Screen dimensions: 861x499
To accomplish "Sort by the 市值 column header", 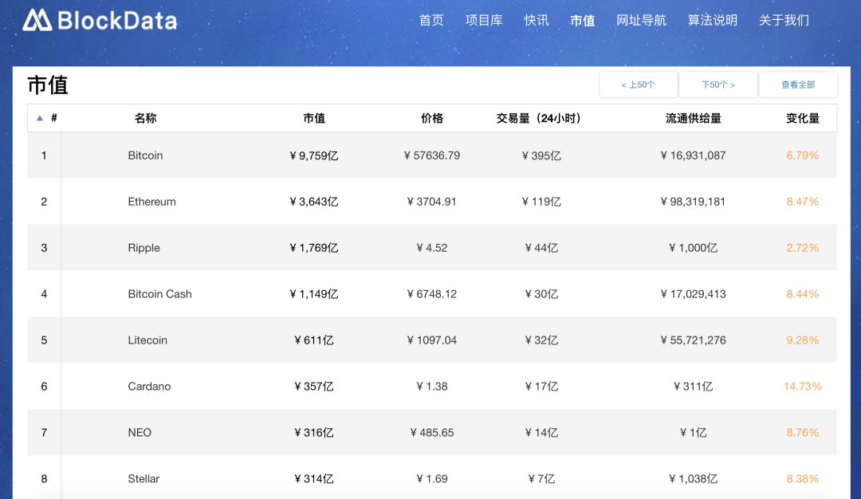I will (x=314, y=118).
